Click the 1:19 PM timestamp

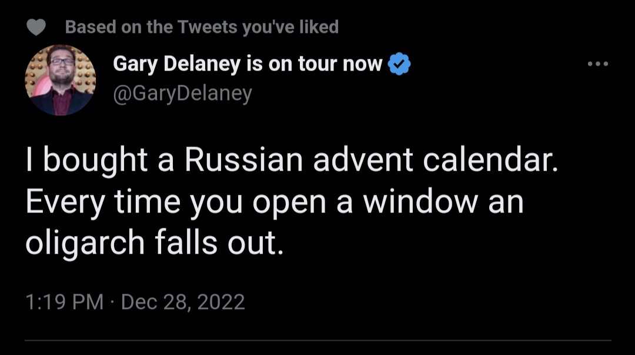click(x=65, y=302)
